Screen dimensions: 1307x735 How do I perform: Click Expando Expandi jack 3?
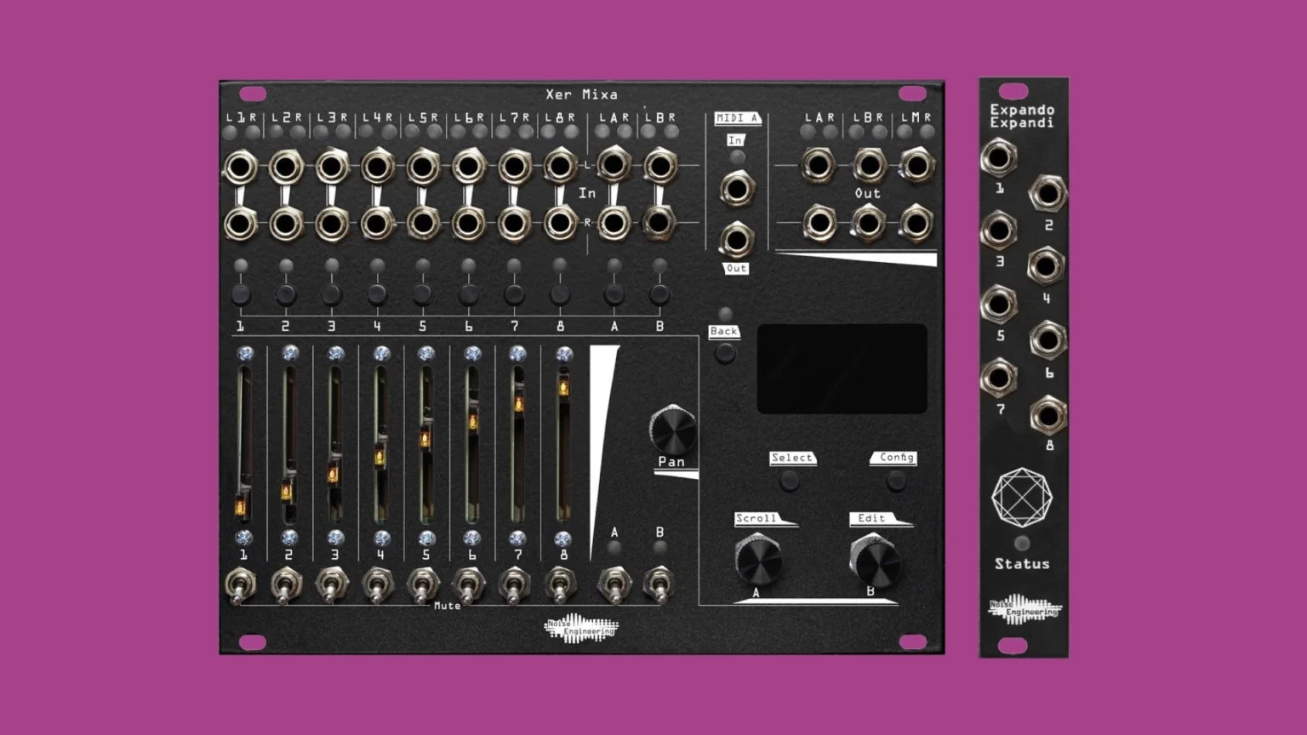coord(999,231)
